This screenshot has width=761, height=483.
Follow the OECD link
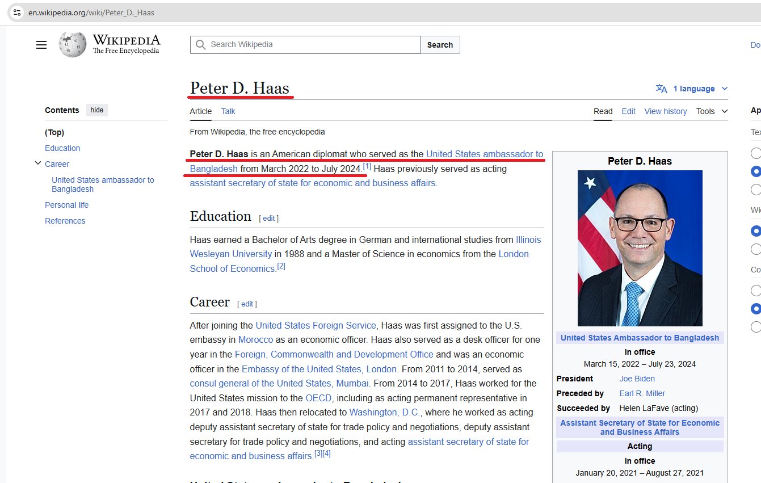(318, 398)
